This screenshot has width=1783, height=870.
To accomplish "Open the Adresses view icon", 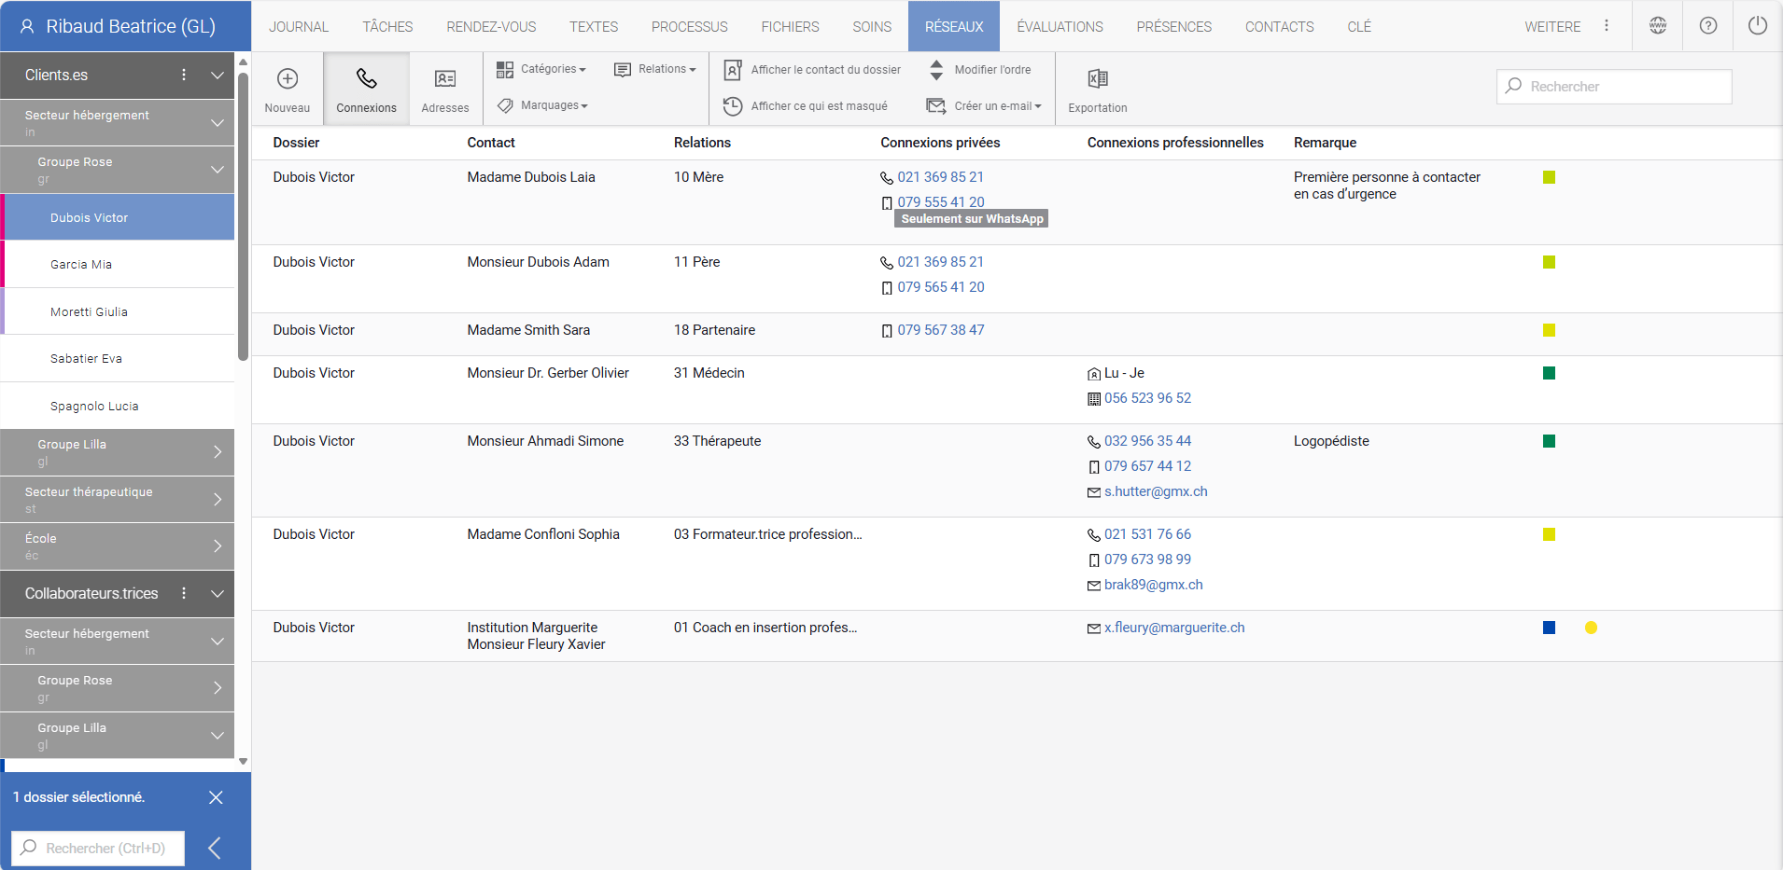I will pyautogui.click(x=444, y=79).
